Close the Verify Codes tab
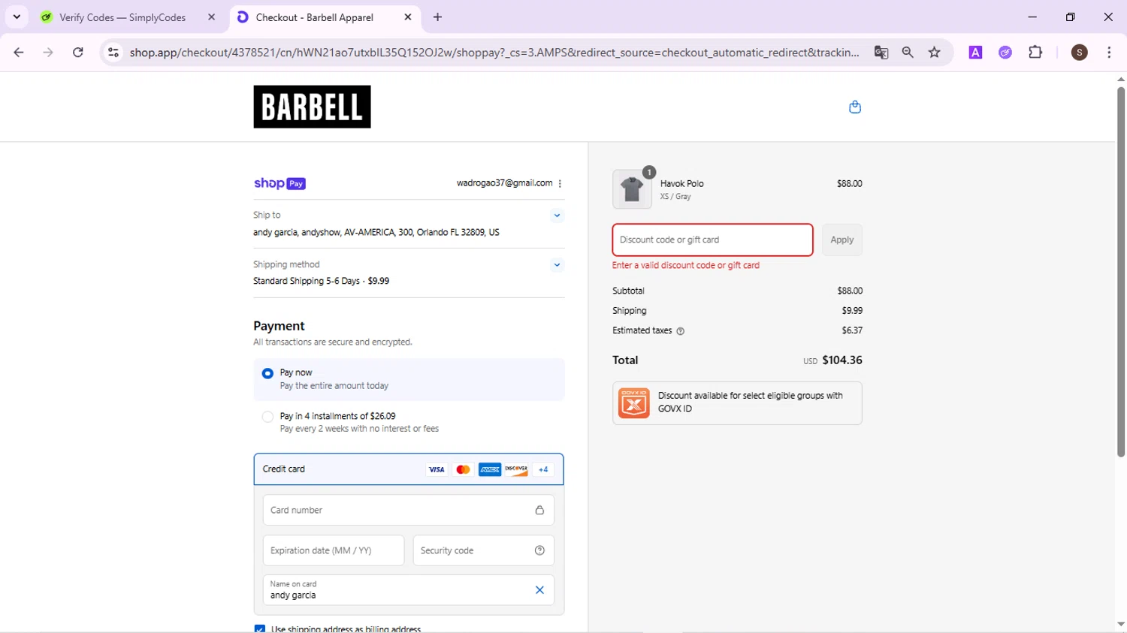 click(211, 17)
